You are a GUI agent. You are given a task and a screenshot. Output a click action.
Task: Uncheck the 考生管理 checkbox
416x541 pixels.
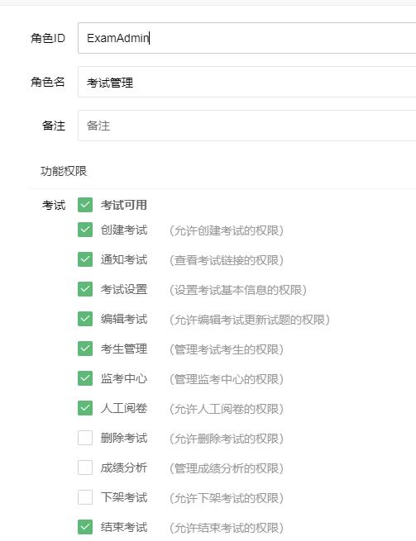coord(85,349)
